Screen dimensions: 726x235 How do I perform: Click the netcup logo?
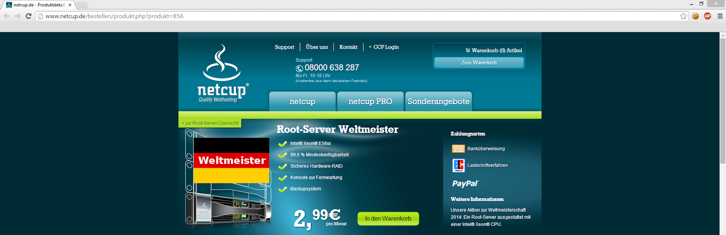coord(222,73)
